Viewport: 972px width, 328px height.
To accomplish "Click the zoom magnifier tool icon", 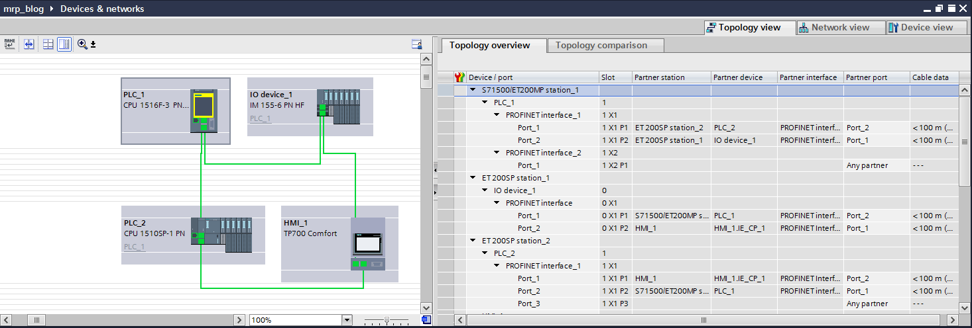I will coord(82,44).
